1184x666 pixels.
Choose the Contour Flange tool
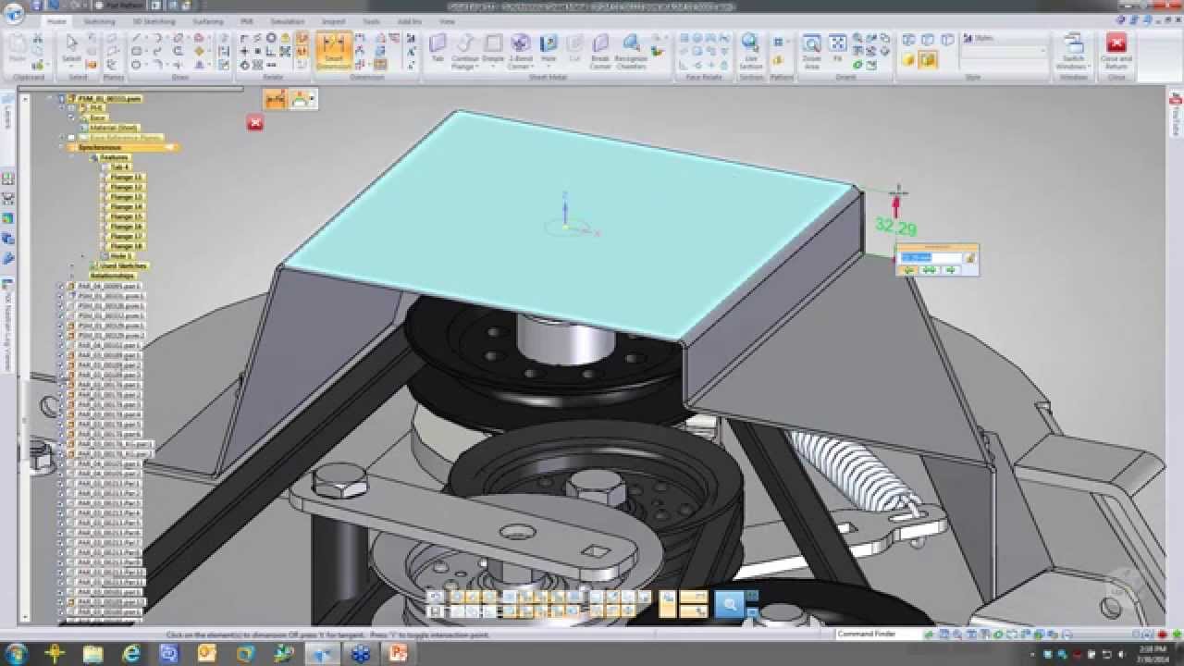465,51
